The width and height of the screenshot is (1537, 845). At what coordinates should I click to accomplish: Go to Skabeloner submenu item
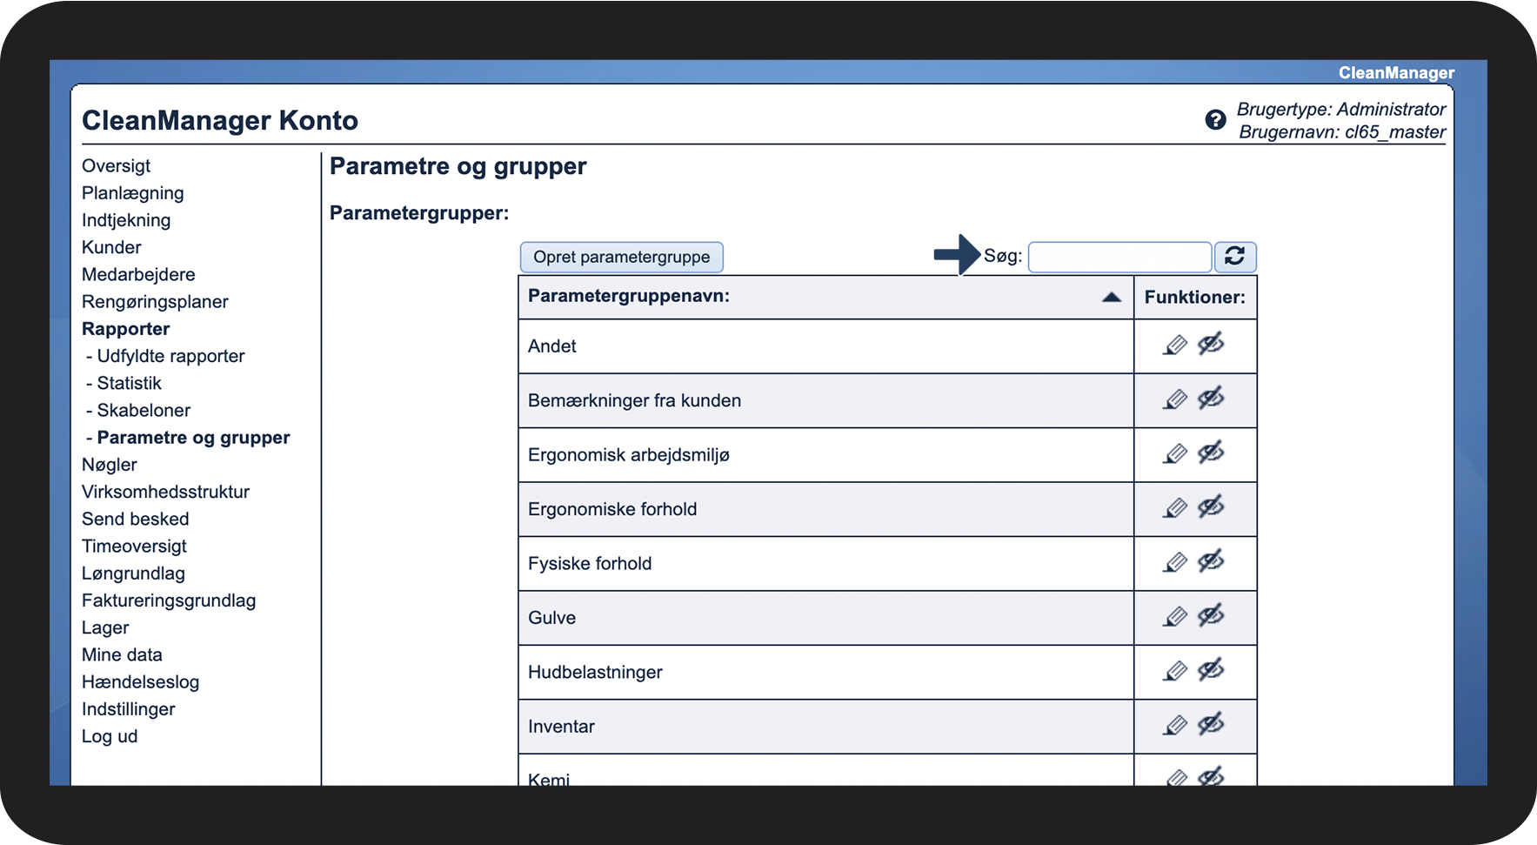(144, 410)
